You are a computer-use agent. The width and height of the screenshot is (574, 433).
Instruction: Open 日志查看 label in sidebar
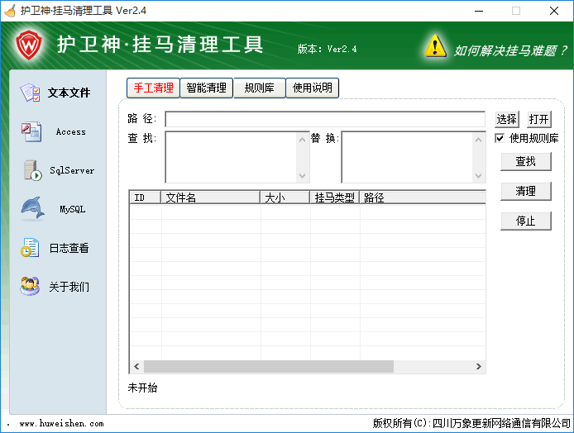click(69, 249)
